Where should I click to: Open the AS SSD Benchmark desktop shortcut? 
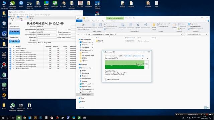coord(72,5)
